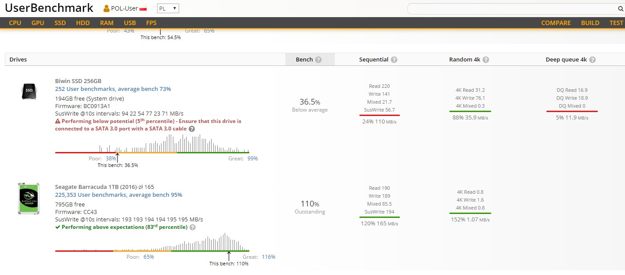Viewport: 625px width, 275px height.
Task: Click the UserBenchmark site logo
Action: [49, 8]
